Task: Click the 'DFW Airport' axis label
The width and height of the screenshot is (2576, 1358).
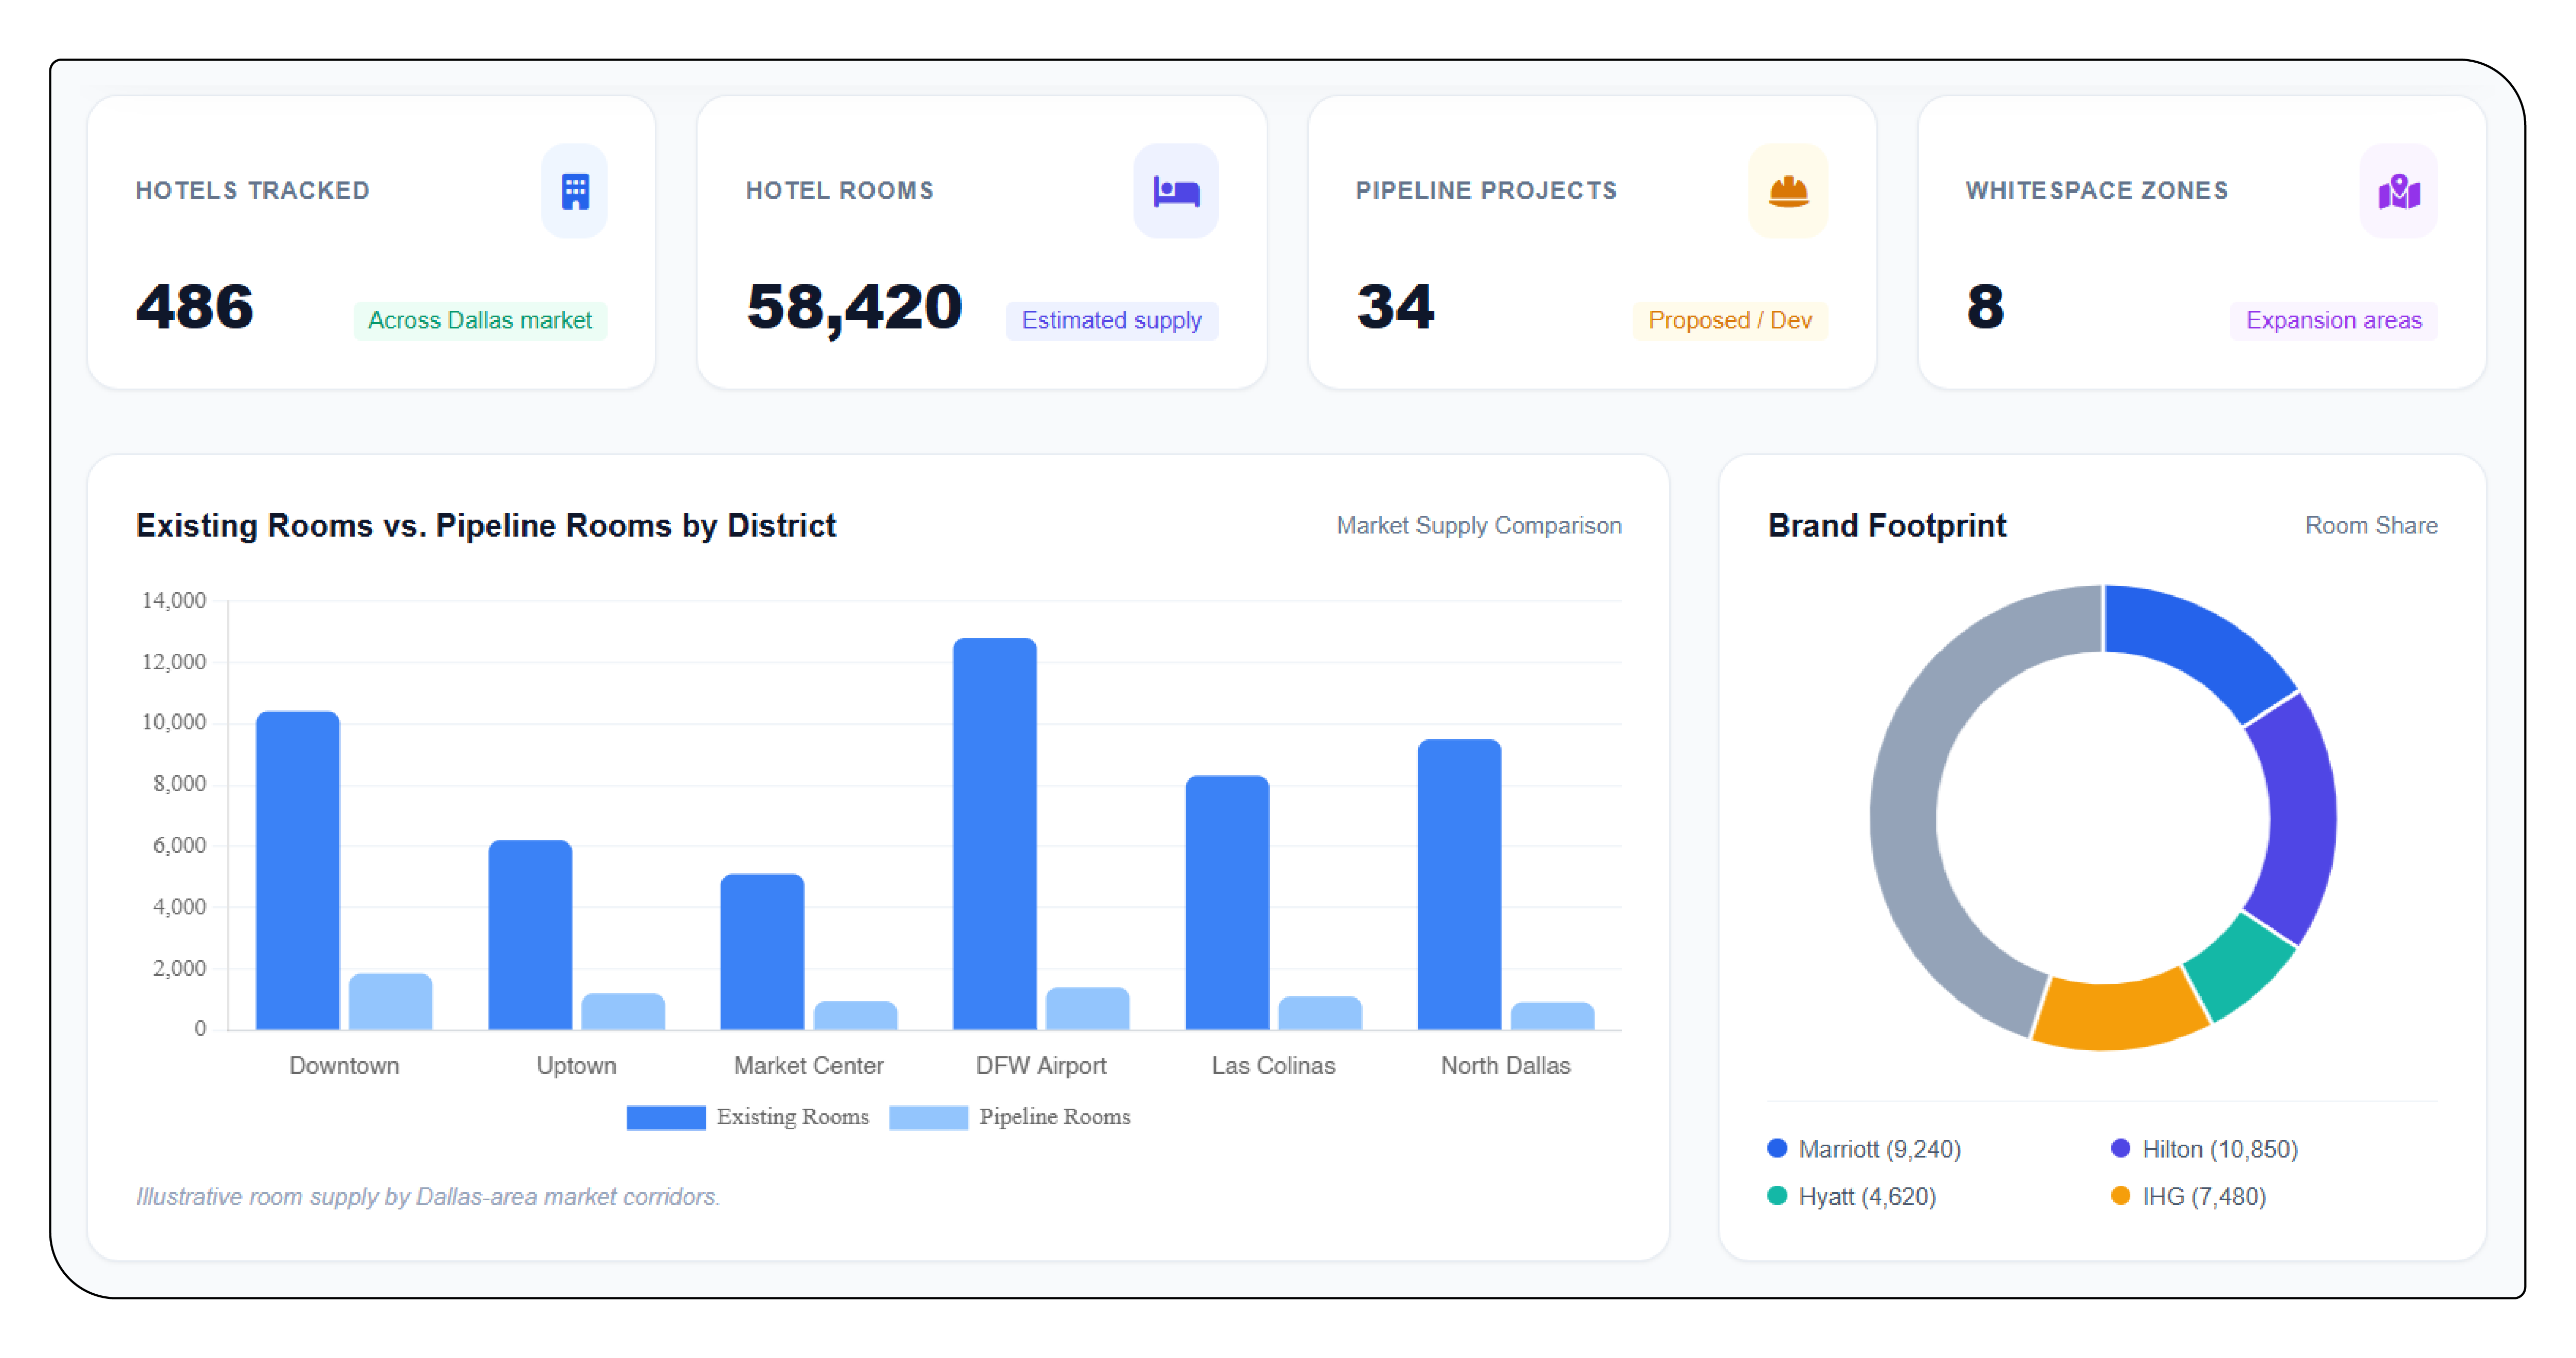Action: tap(1041, 1065)
